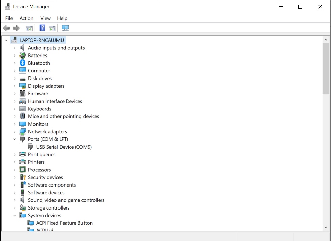
Task: Click the Show/Hide Action Pane toolbar icon
Action: pos(52,28)
